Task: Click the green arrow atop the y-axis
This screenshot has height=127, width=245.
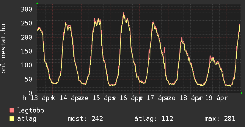Action: point(37,3)
